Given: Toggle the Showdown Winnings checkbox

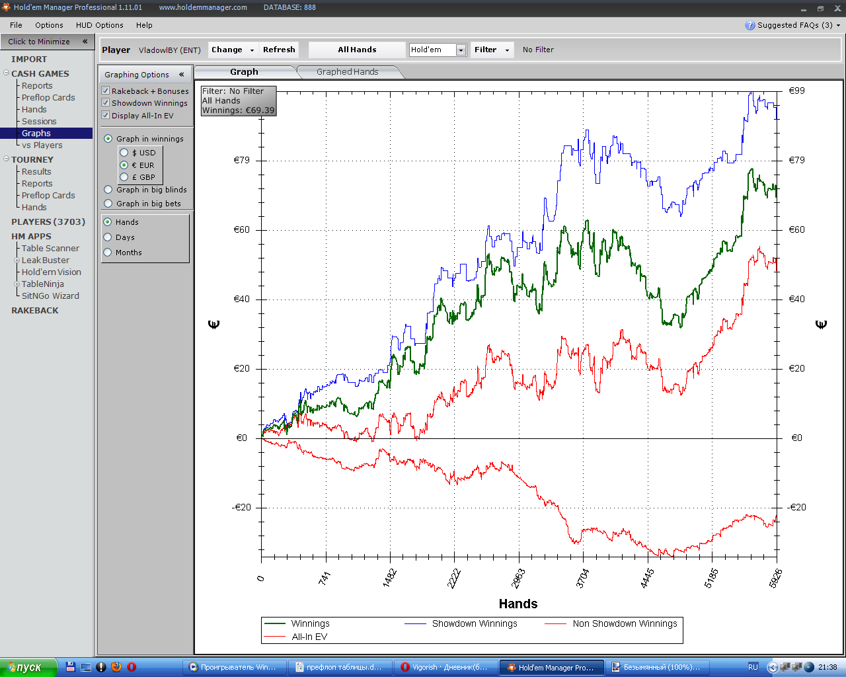Looking at the screenshot, I should (106, 102).
